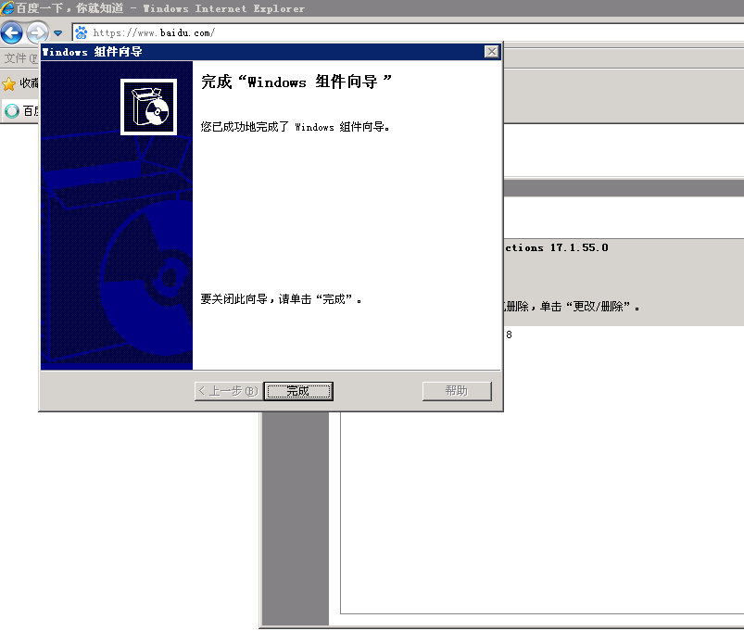The image size is (744, 631).
Task: Click the 上一步 back button
Action: click(x=227, y=391)
